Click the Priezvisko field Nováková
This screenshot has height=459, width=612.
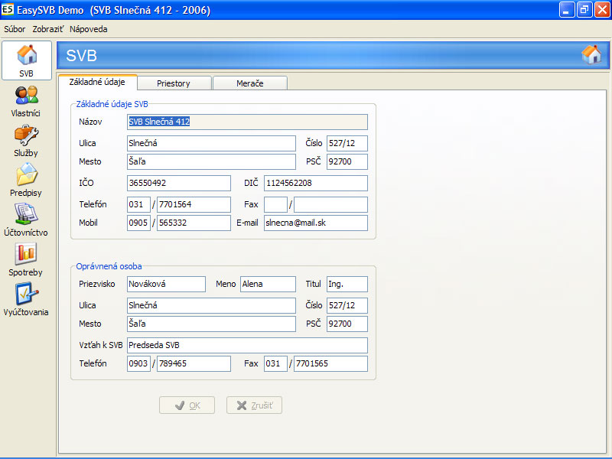tap(166, 284)
